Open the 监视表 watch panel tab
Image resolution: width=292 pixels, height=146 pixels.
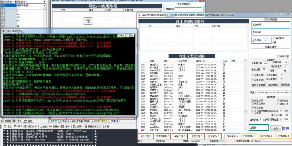point(42,126)
